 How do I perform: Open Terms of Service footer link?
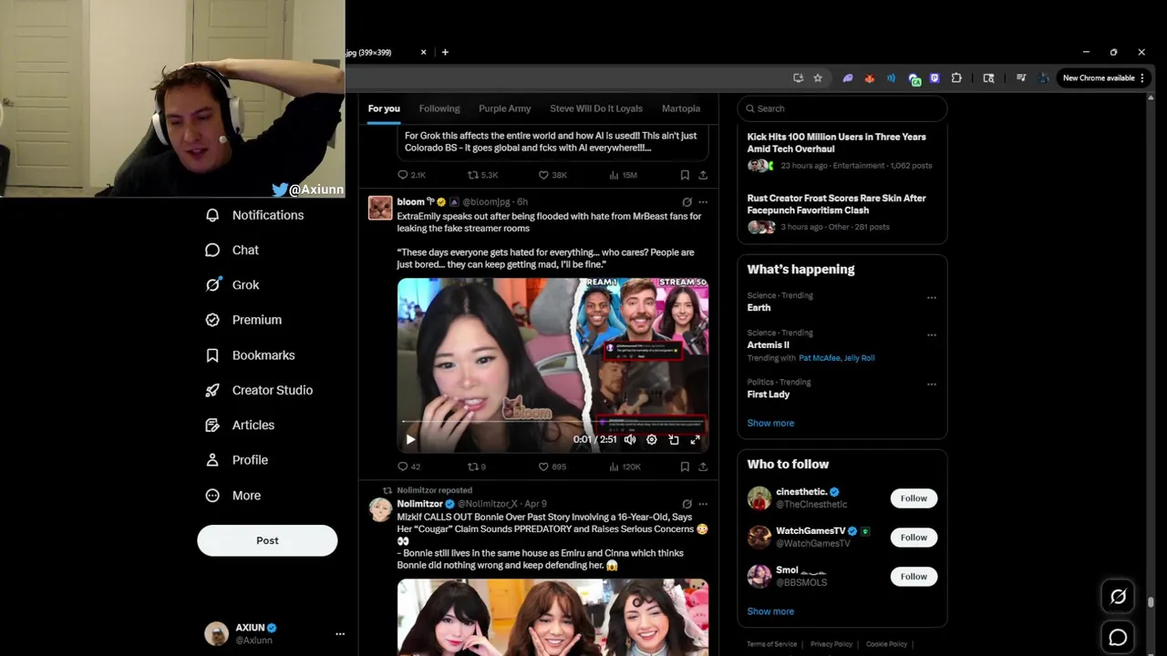coord(771,644)
